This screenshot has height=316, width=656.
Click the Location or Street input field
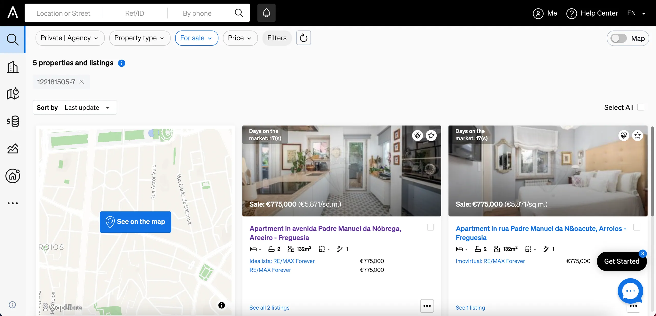pyautogui.click(x=63, y=13)
